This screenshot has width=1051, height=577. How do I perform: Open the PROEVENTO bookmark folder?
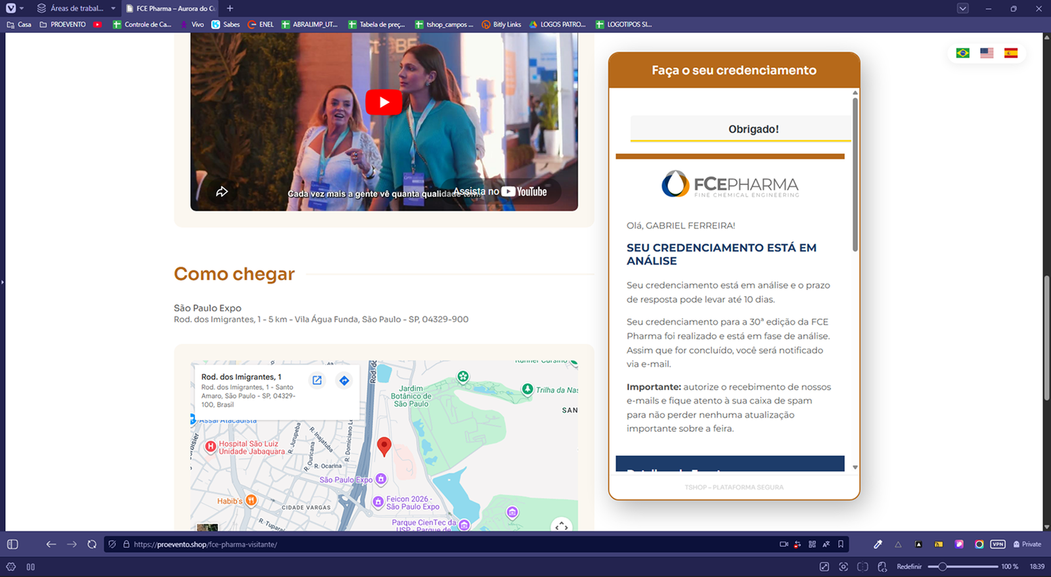coord(63,25)
